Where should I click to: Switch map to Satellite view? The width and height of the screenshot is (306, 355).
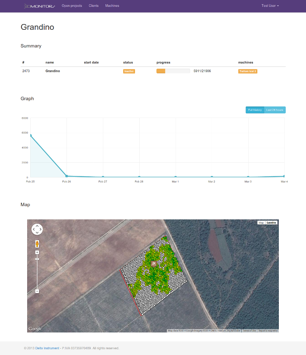click(271, 223)
